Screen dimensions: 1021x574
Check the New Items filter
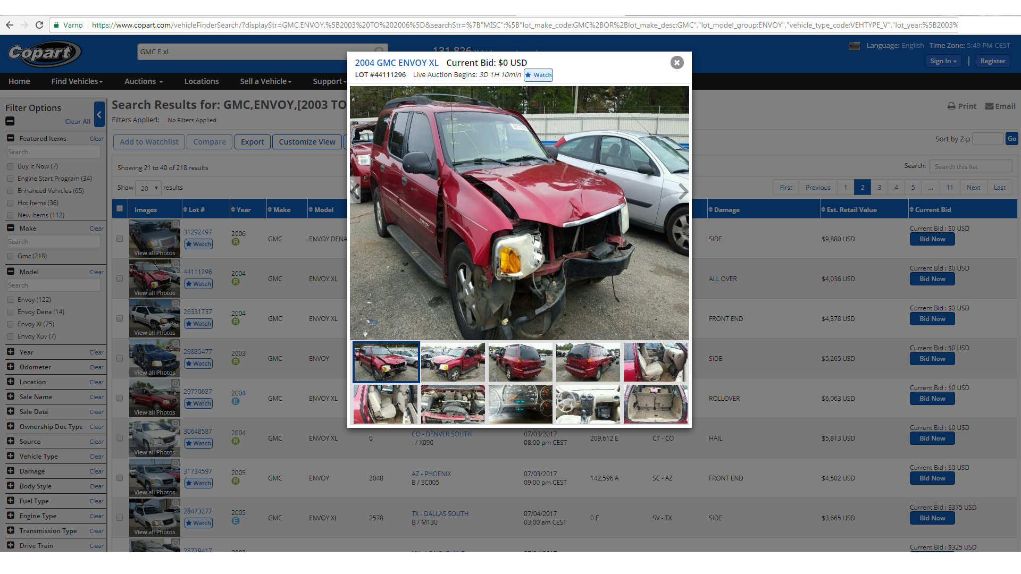pos(10,215)
